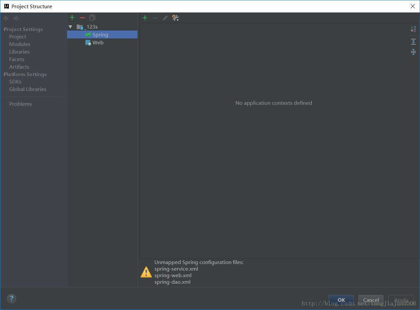The image size is (420, 310).
Task: Collapse the _123s module tree node
Action: point(70,27)
